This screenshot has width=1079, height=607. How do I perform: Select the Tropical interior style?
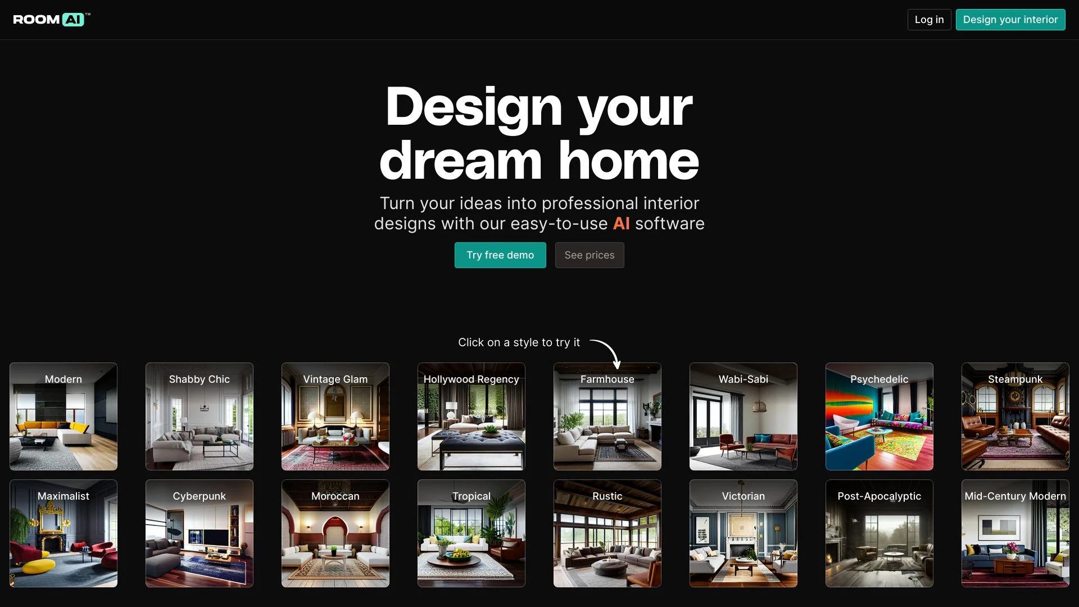point(472,533)
